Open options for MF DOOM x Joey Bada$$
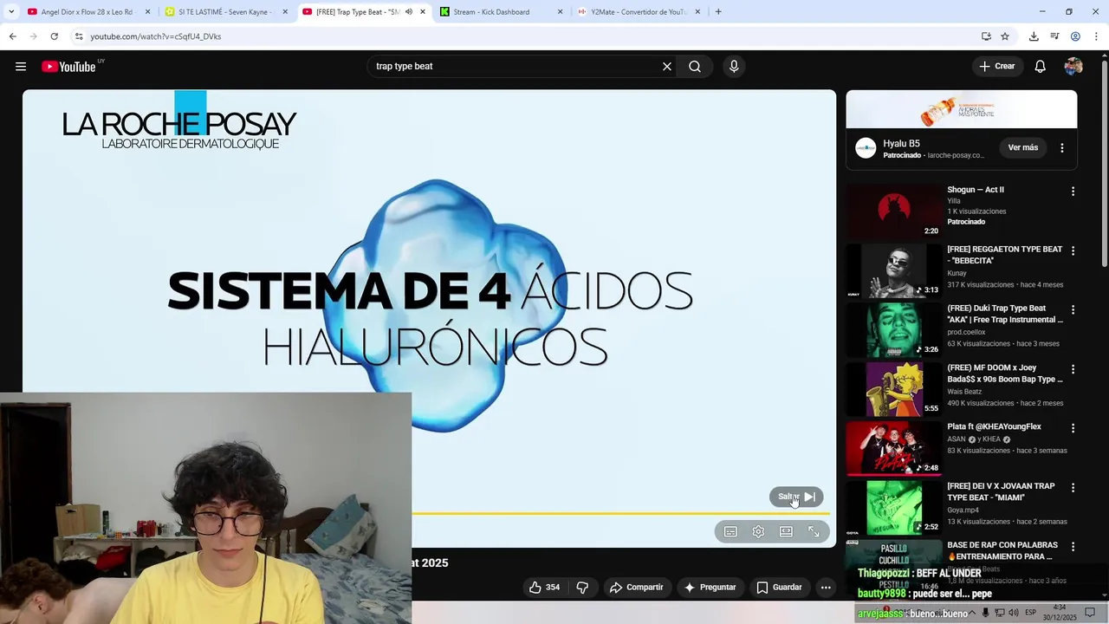 pos(1073,369)
